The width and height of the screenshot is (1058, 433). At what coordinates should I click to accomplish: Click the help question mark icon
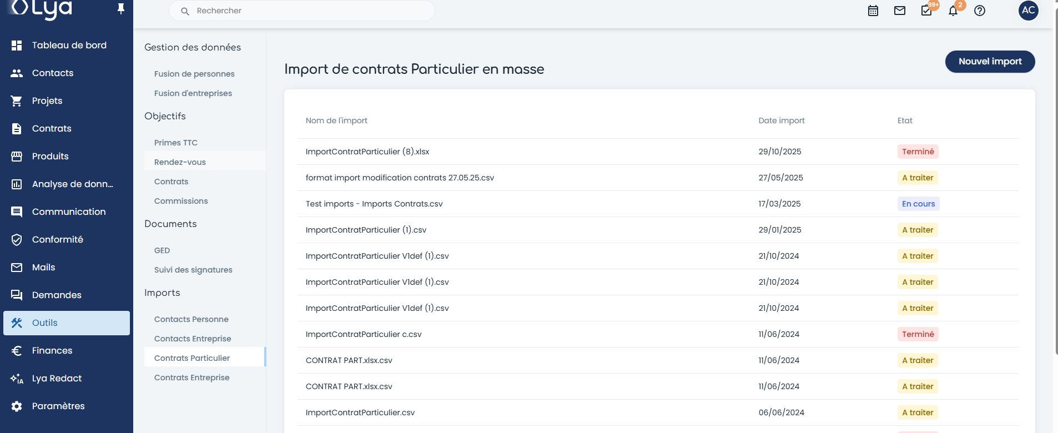click(x=980, y=11)
